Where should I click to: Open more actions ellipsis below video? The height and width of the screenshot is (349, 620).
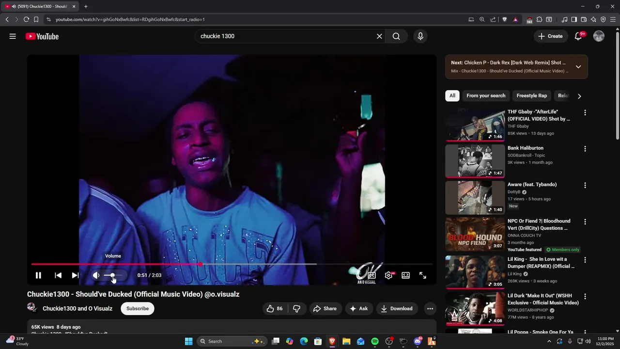click(430, 309)
